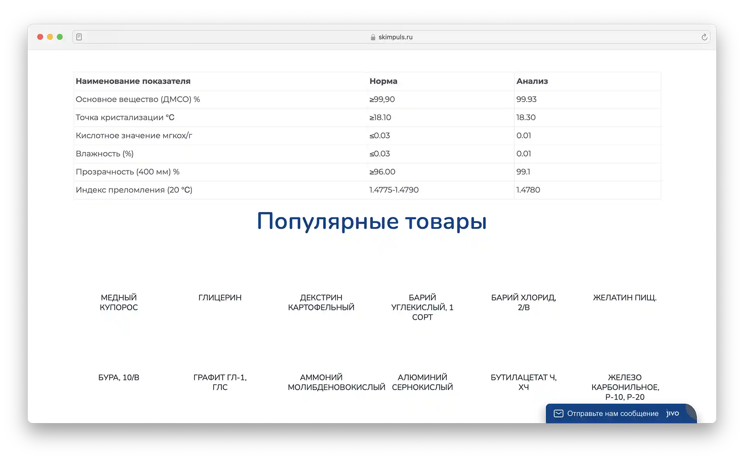Click the ≤0.03 norm in Кислотное значение row
Screen dimensions: 744x465
pos(379,136)
